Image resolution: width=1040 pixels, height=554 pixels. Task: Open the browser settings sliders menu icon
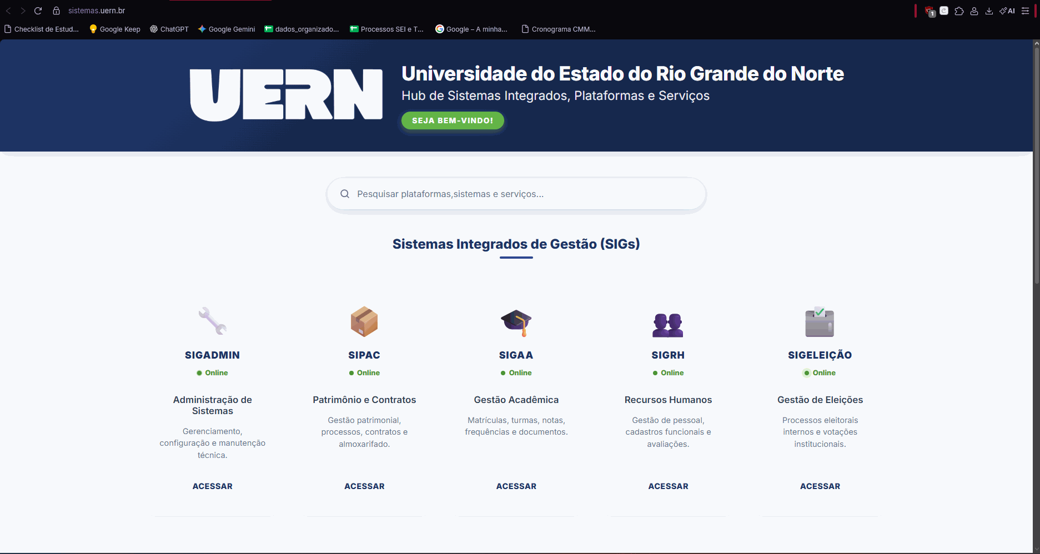coord(1025,11)
